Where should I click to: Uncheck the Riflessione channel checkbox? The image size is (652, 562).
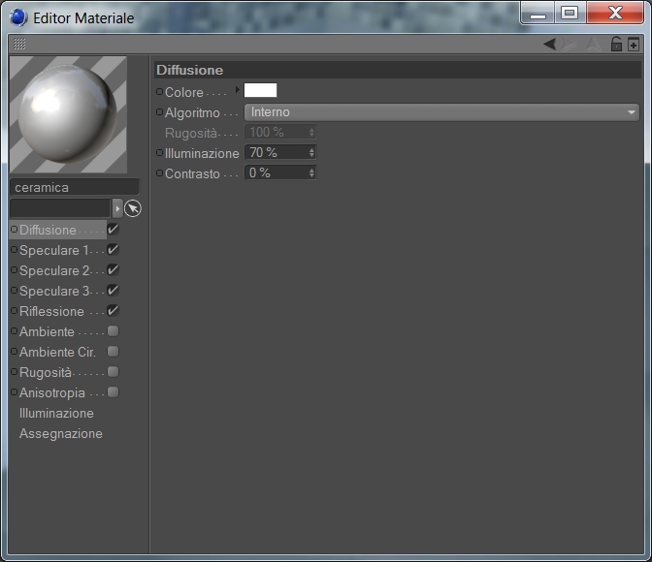(x=113, y=311)
